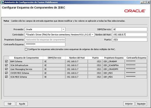
Task: Uncheck the SOA MDS Schema checkbox
Action: pyautogui.click(x=6, y=77)
